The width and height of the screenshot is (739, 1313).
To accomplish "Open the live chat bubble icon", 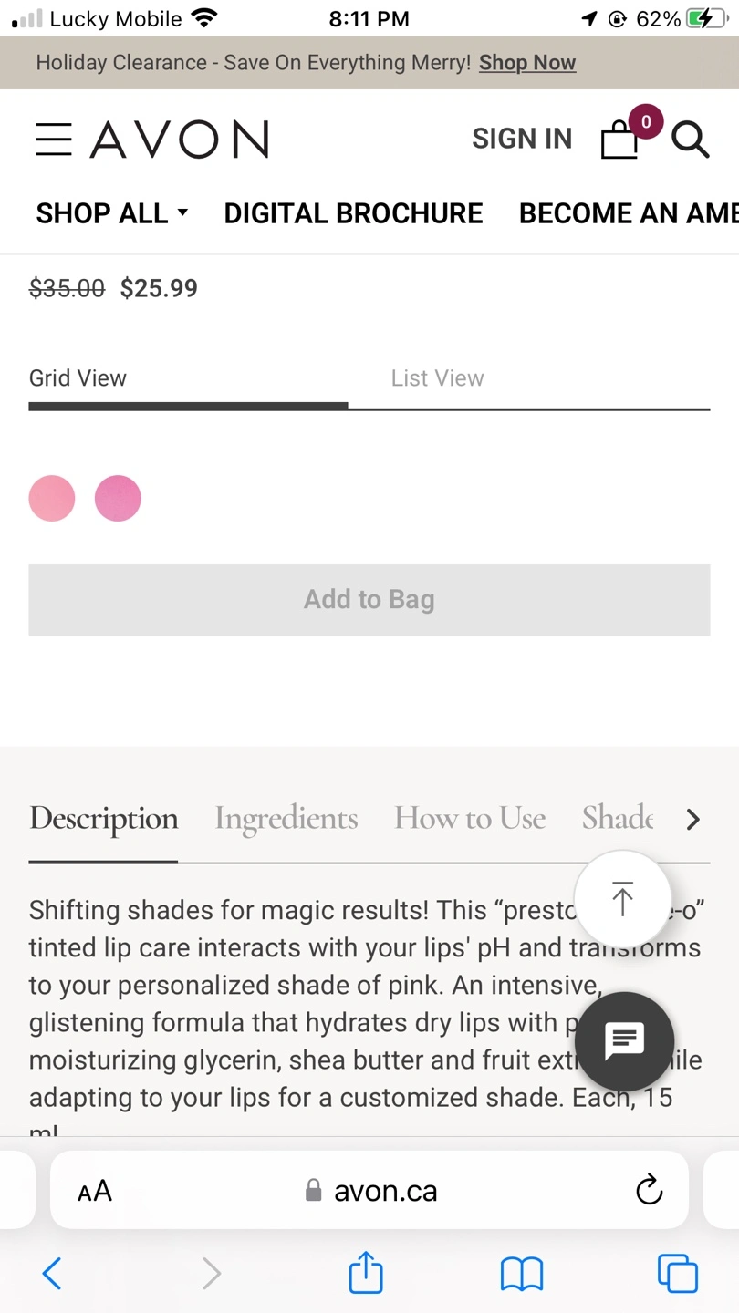I will click(x=625, y=1040).
